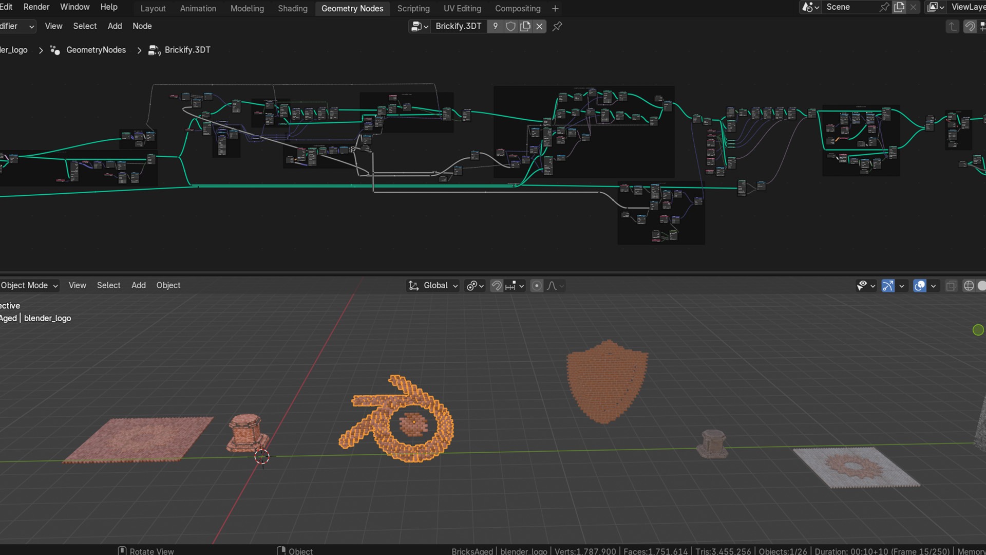Viewport: 986px width, 555px height.
Task: Toggle node editor snapping magnet
Action: (970, 26)
